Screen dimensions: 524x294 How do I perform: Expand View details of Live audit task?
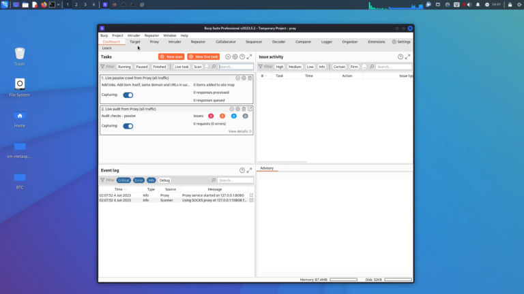240,131
